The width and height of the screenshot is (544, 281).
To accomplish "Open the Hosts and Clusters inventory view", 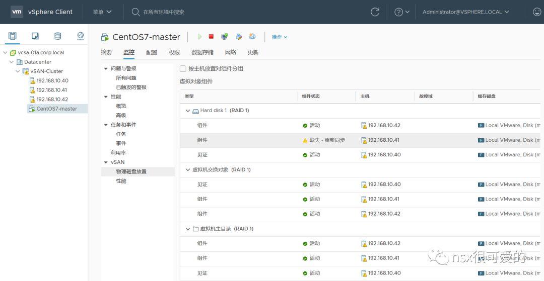I will tap(13, 36).
